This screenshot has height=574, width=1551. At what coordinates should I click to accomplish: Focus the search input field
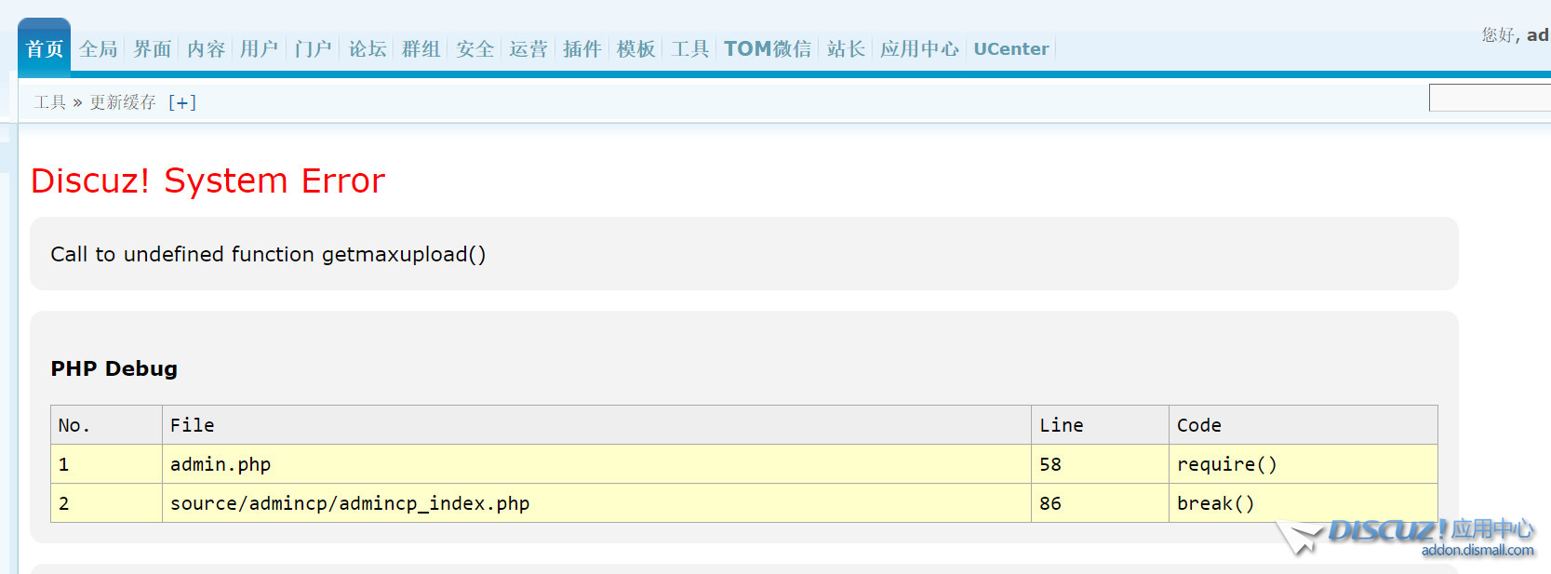tap(1489, 98)
